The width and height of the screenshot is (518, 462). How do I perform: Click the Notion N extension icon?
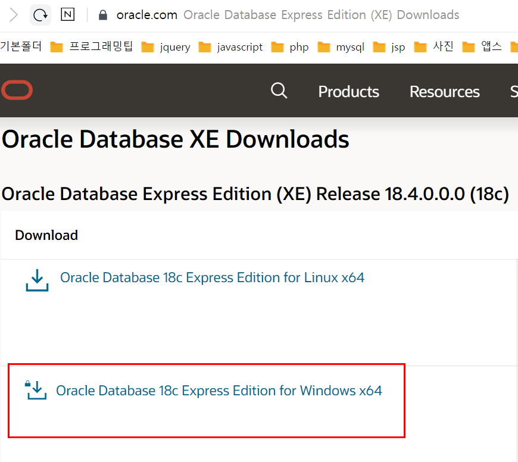[68, 14]
